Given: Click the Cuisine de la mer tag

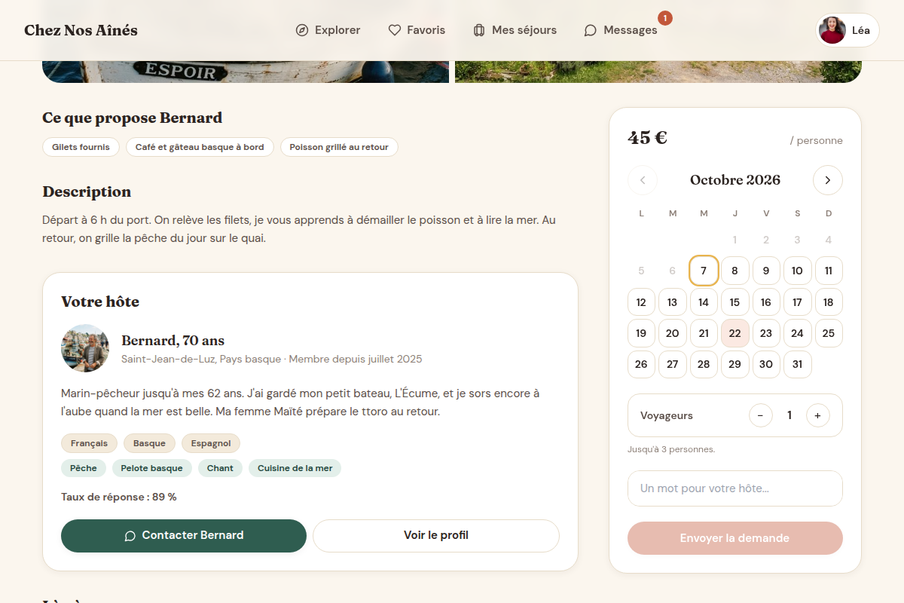Looking at the screenshot, I should (295, 468).
